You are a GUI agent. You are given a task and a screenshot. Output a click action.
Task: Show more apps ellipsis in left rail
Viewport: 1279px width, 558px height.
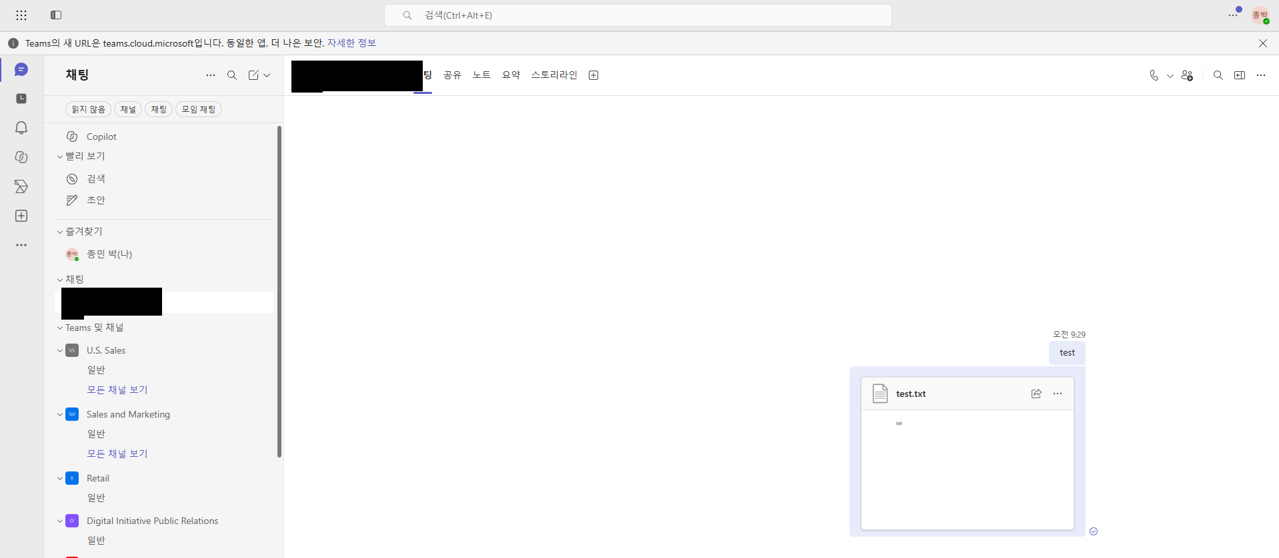click(x=21, y=245)
